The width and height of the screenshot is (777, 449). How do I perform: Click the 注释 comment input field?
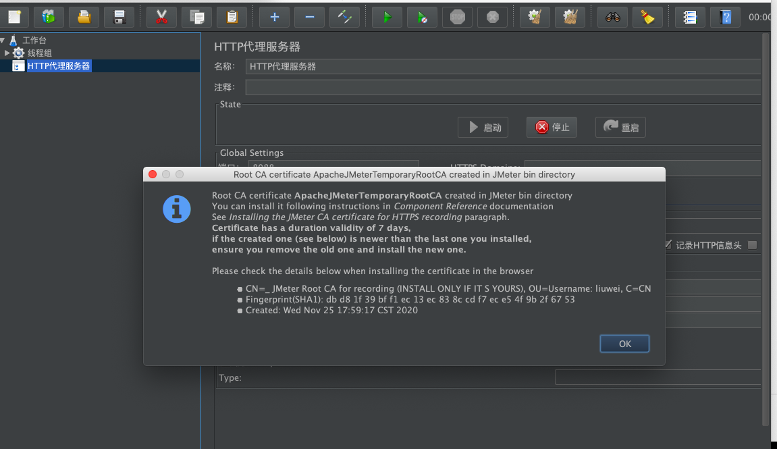coord(503,87)
